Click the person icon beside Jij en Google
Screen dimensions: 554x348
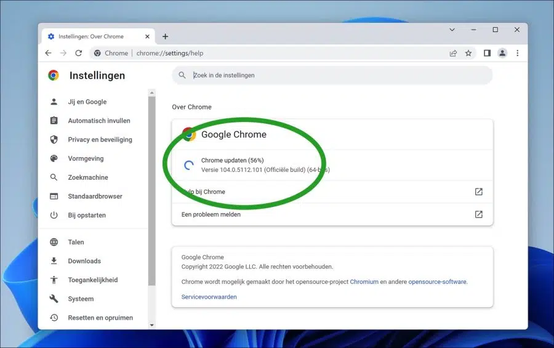point(54,102)
